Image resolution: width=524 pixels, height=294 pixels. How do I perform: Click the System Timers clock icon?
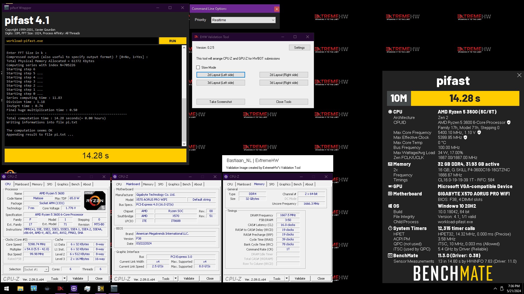pyautogui.click(x=390, y=228)
